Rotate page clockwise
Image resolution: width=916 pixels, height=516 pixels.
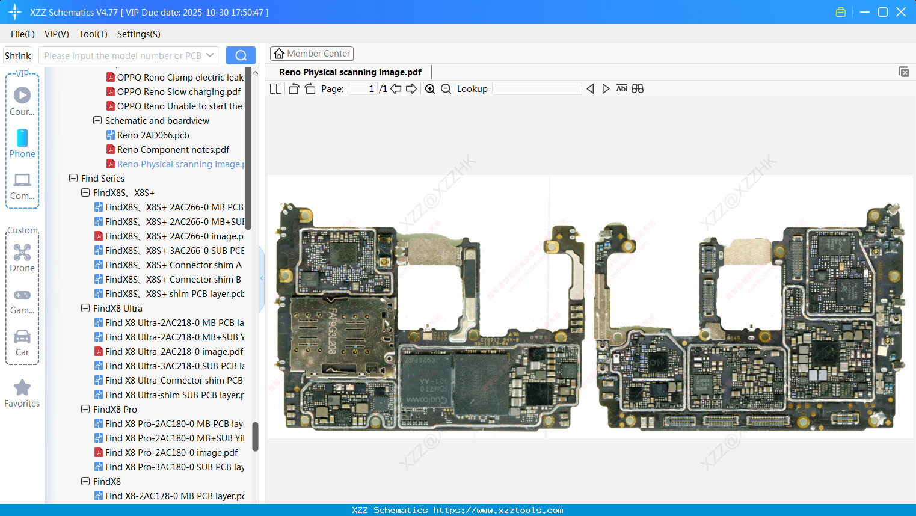[310, 89]
